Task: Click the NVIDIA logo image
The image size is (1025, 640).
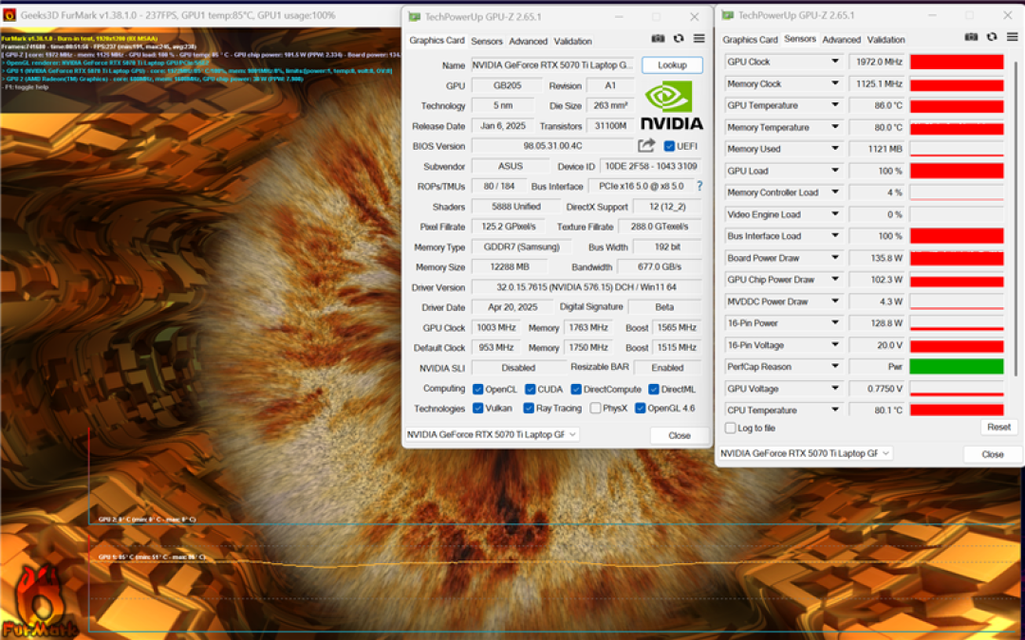Action: tap(671, 106)
